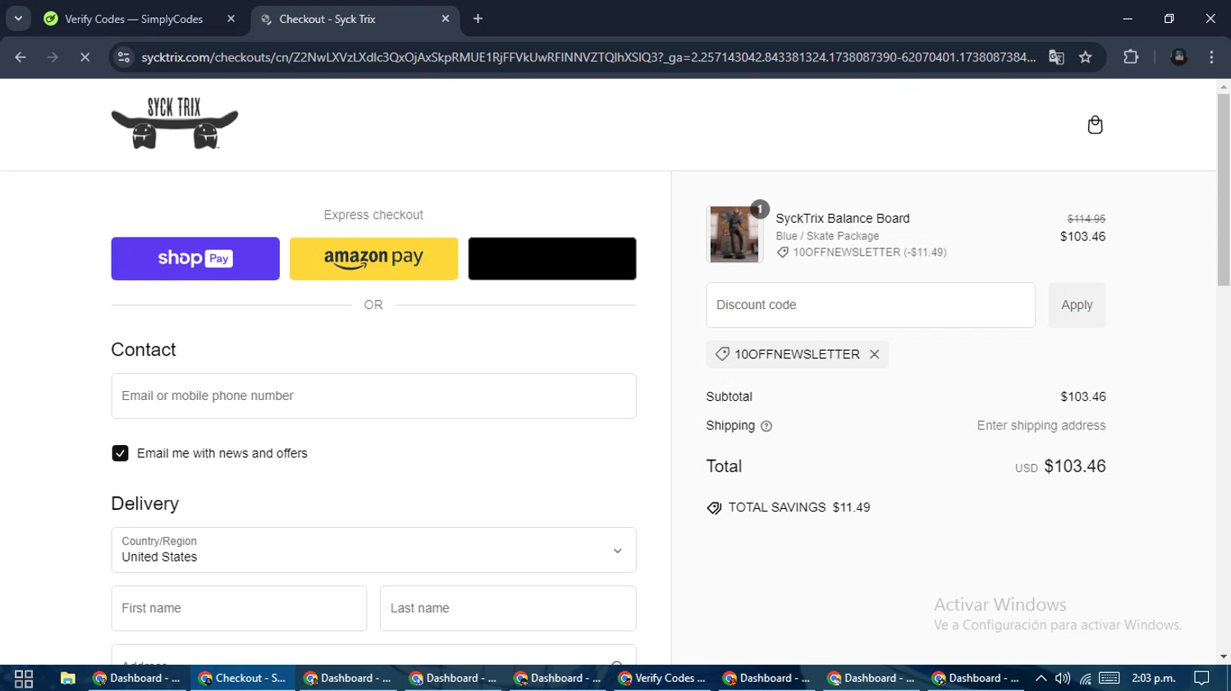1231x691 pixels.
Task: Click the Syck Trix skateboard logo
Action: point(175,124)
